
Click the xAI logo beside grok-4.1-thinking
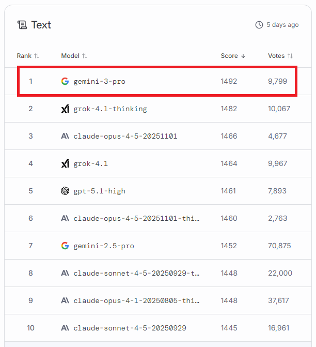[x=65, y=109]
